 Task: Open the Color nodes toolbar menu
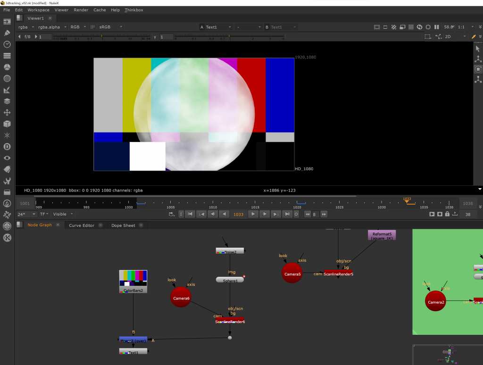[7, 67]
